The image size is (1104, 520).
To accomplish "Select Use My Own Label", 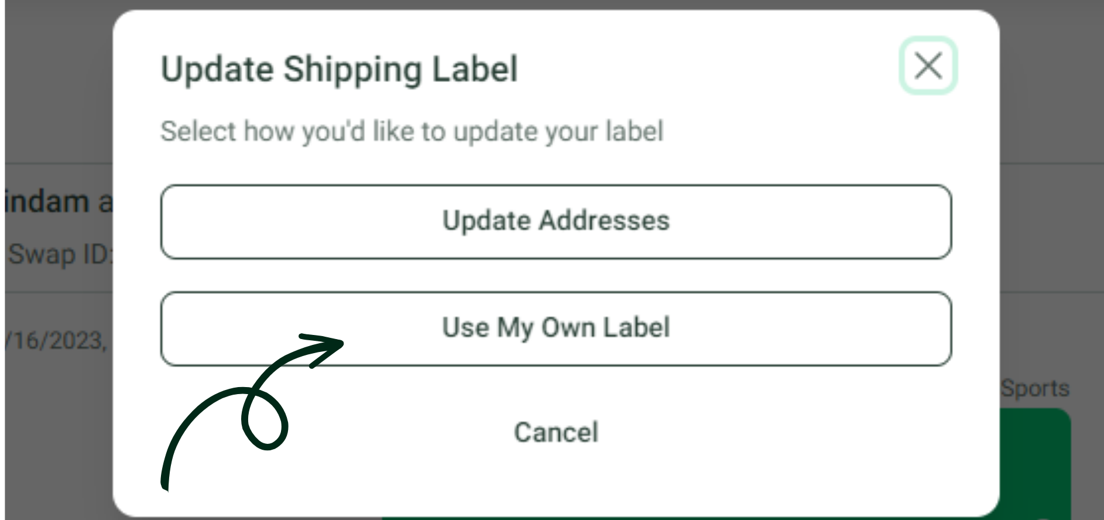I will click(x=556, y=329).
